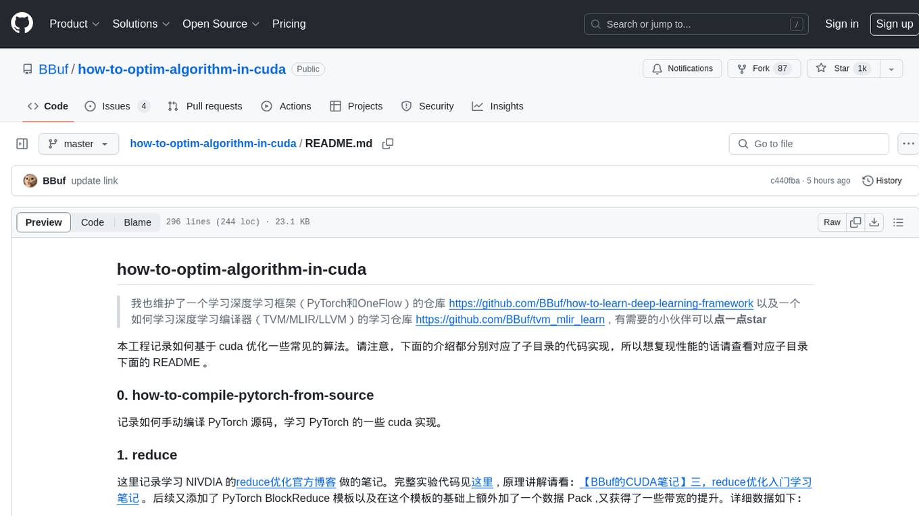Open the tvm_mlir_learn GitHub link
Viewport: 919px width, 516px height.
point(510,319)
